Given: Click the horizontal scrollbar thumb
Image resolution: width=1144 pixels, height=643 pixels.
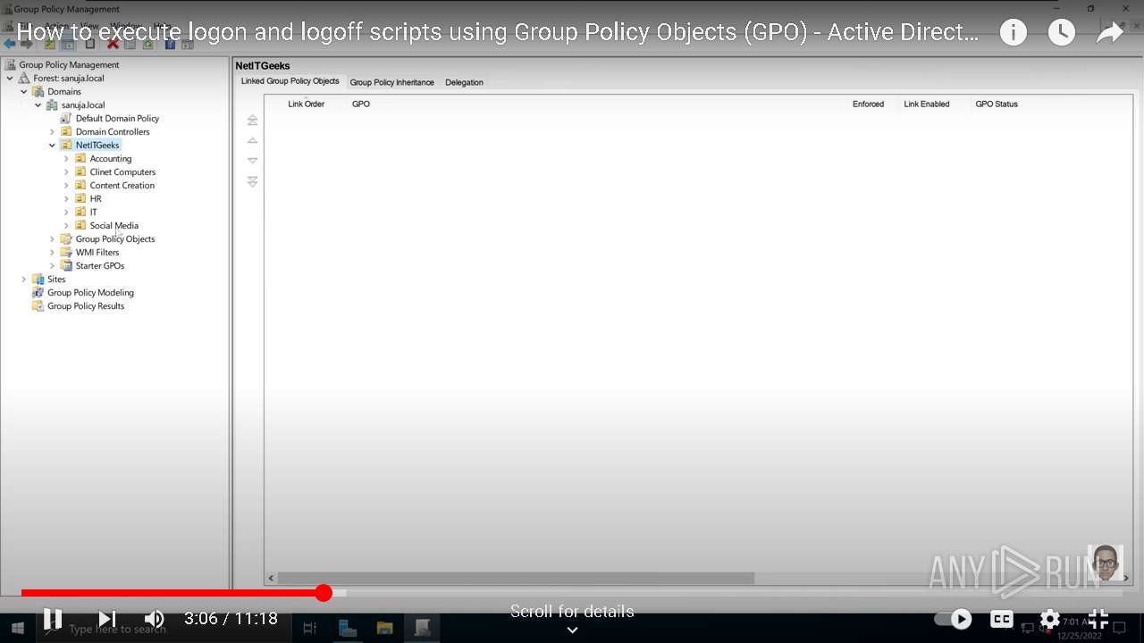Looking at the screenshot, I should pyautogui.click(x=516, y=579).
